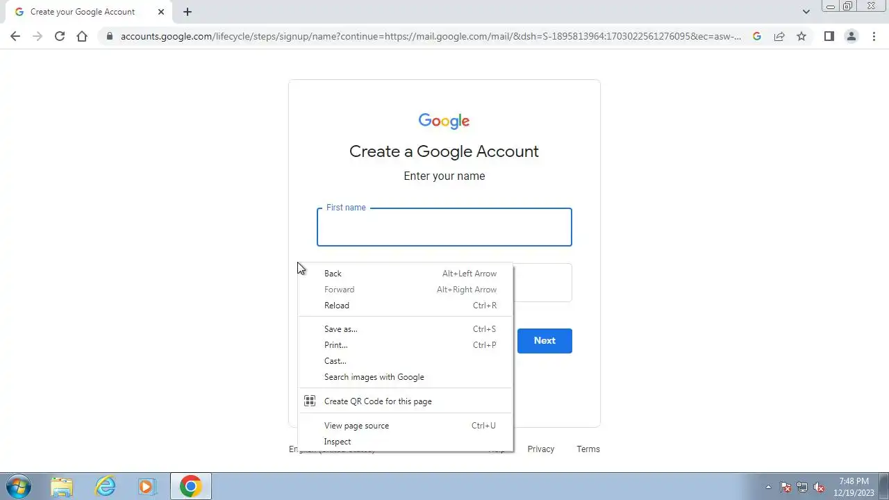Open the Chrome profile avatar
The image size is (889, 500).
851,36
